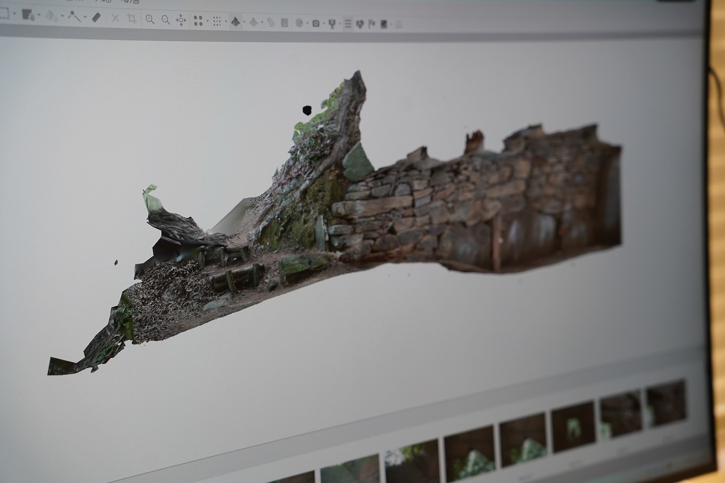Pick the Ruler measurement tool
The image size is (725, 483).
click(x=96, y=18)
